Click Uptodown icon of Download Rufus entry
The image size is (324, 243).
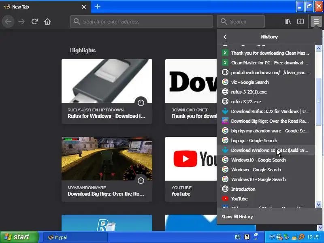pos(225,111)
